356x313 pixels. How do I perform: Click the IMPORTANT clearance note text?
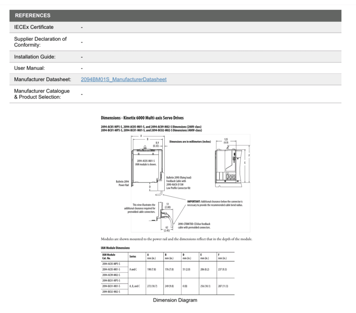[215, 203]
